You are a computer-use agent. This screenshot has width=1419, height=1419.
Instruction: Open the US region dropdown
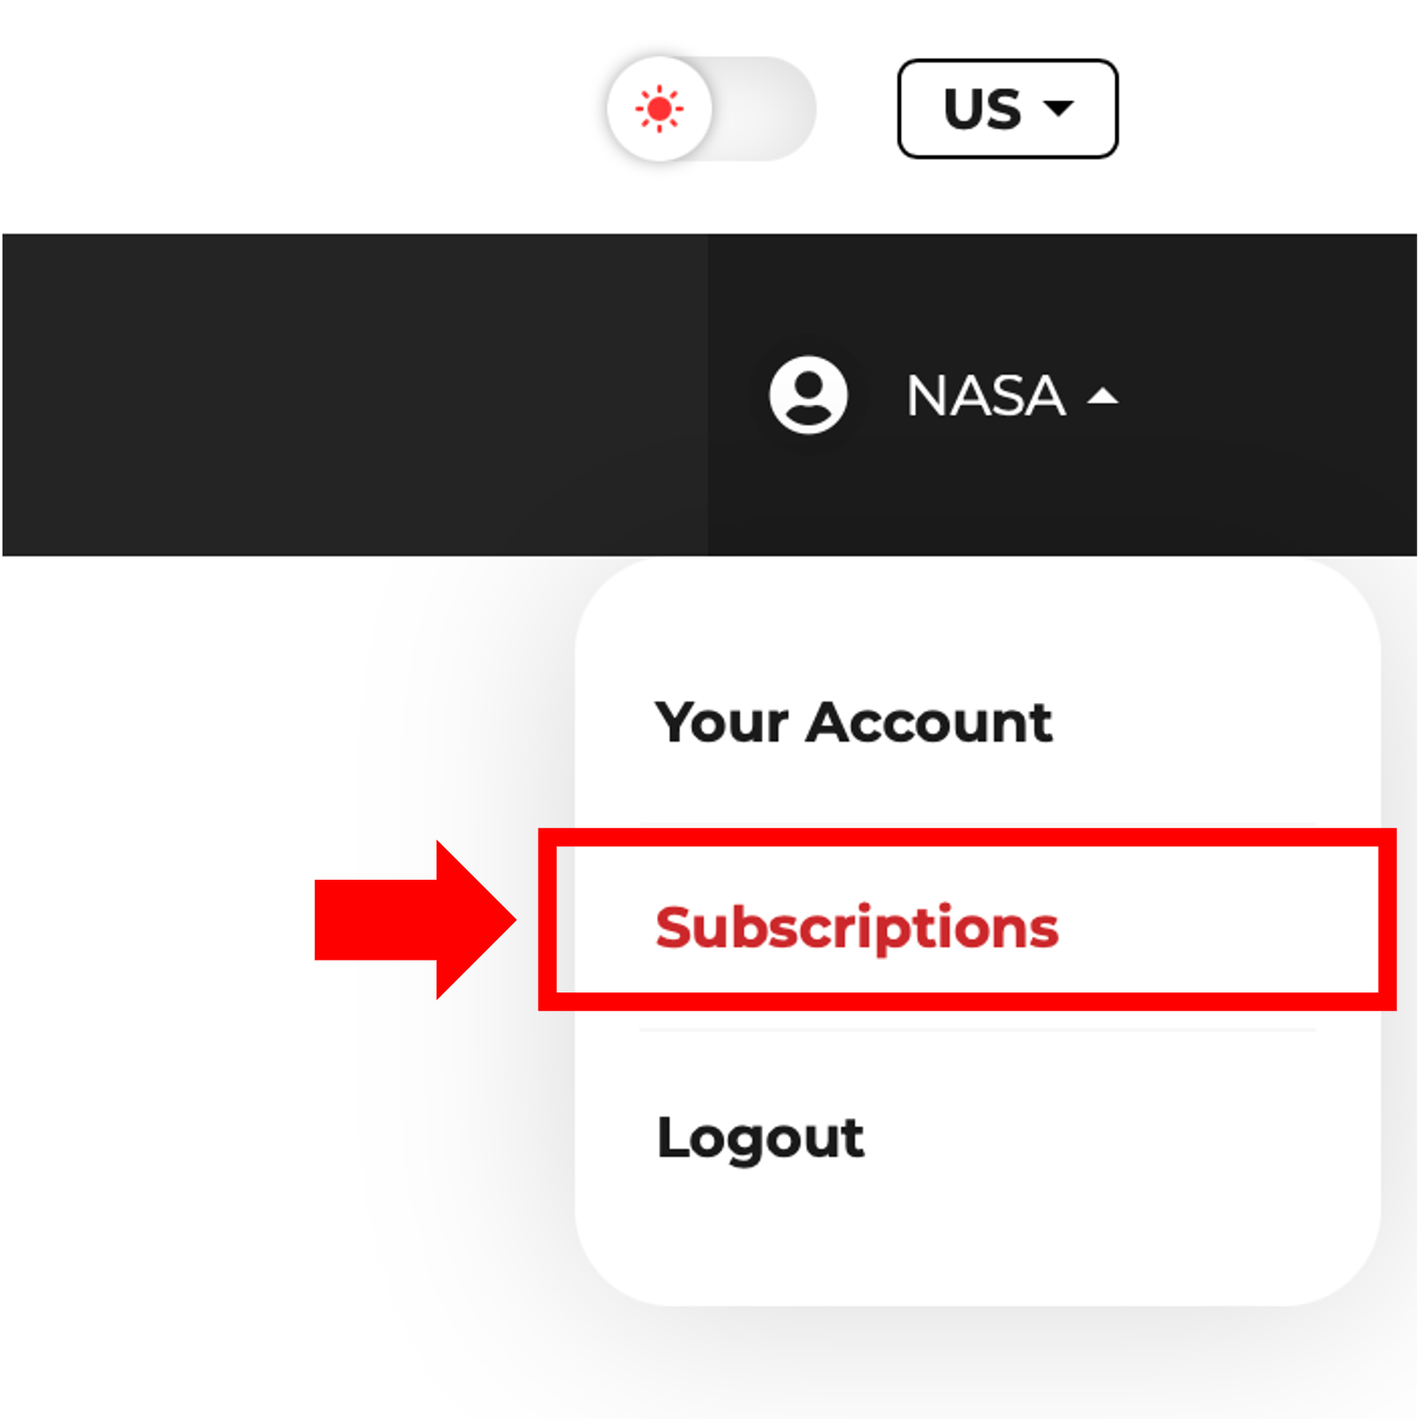1007,109
